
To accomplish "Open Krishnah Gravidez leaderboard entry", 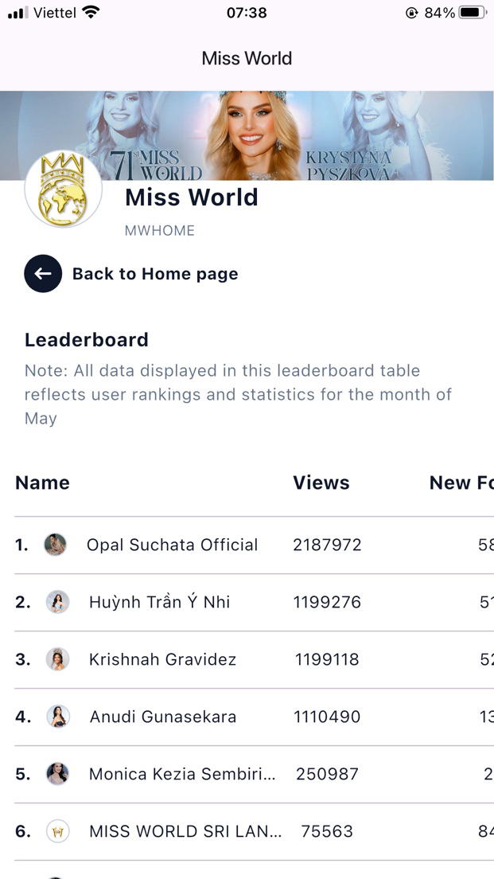I will click(x=162, y=659).
